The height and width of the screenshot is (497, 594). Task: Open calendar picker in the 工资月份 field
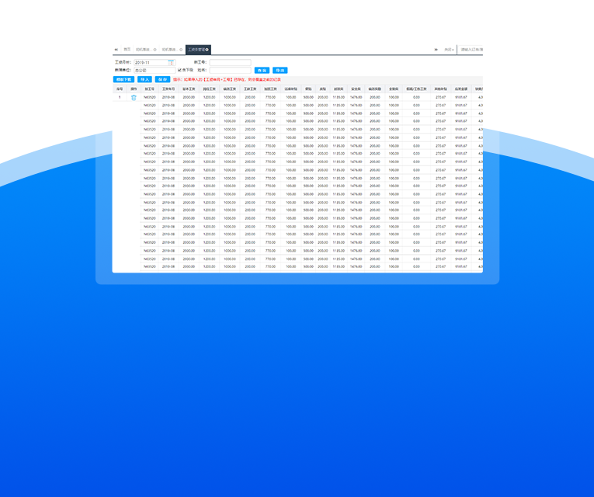[x=171, y=62]
